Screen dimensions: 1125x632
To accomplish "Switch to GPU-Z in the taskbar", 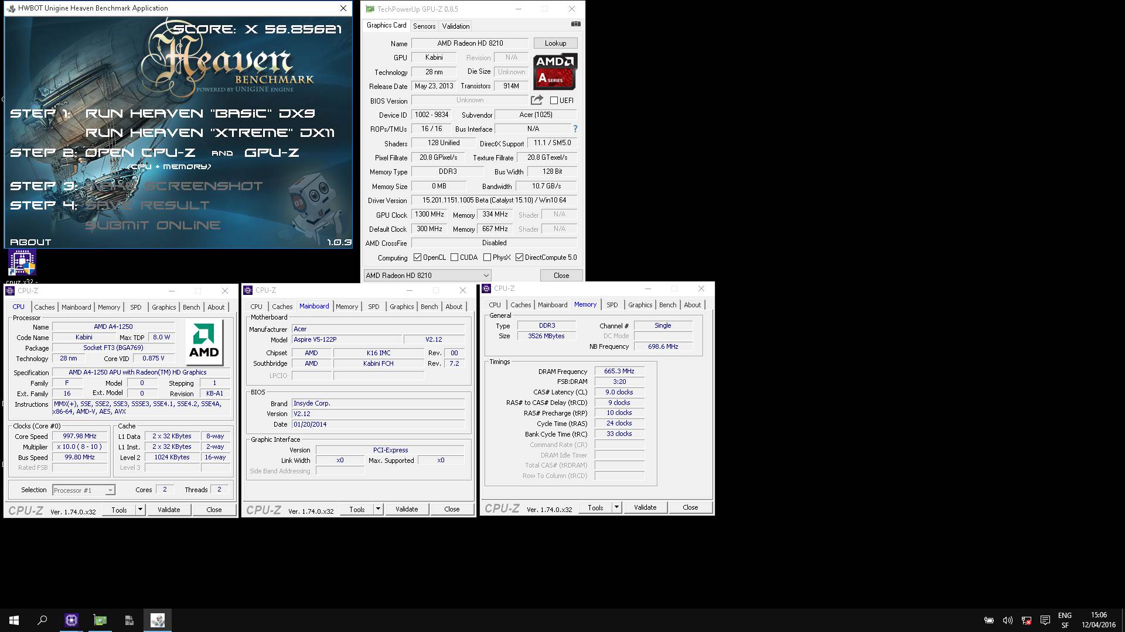I will 100,620.
